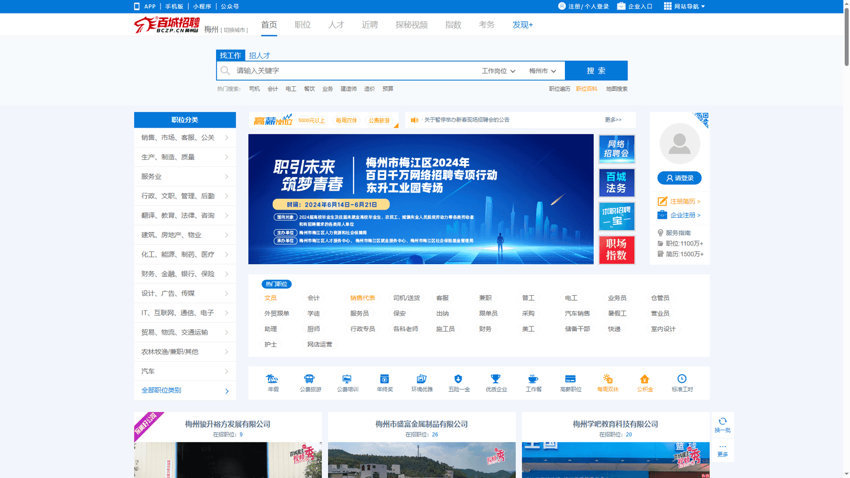Click hot position 网店运营

click(x=319, y=345)
